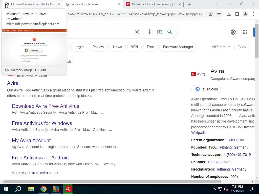The image size is (259, 194).
Task: Click the muted volume tray icon
Action: [x=226, y=189]
